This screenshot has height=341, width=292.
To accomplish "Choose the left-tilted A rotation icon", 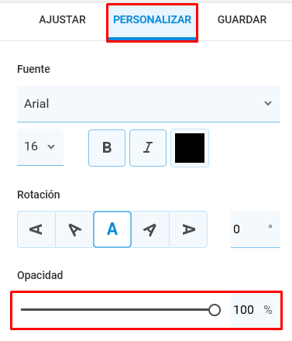I will coord(74,229).
